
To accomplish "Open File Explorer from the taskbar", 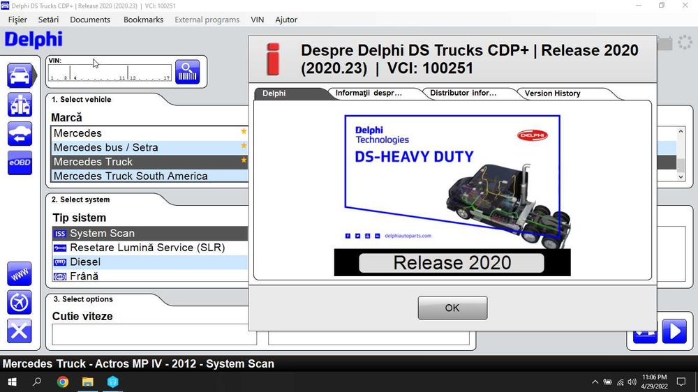I will pos(88,382).
